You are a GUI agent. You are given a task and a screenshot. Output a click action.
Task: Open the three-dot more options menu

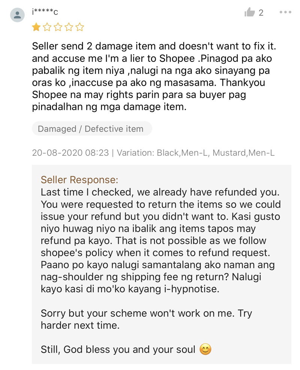(x=285, y=12)
